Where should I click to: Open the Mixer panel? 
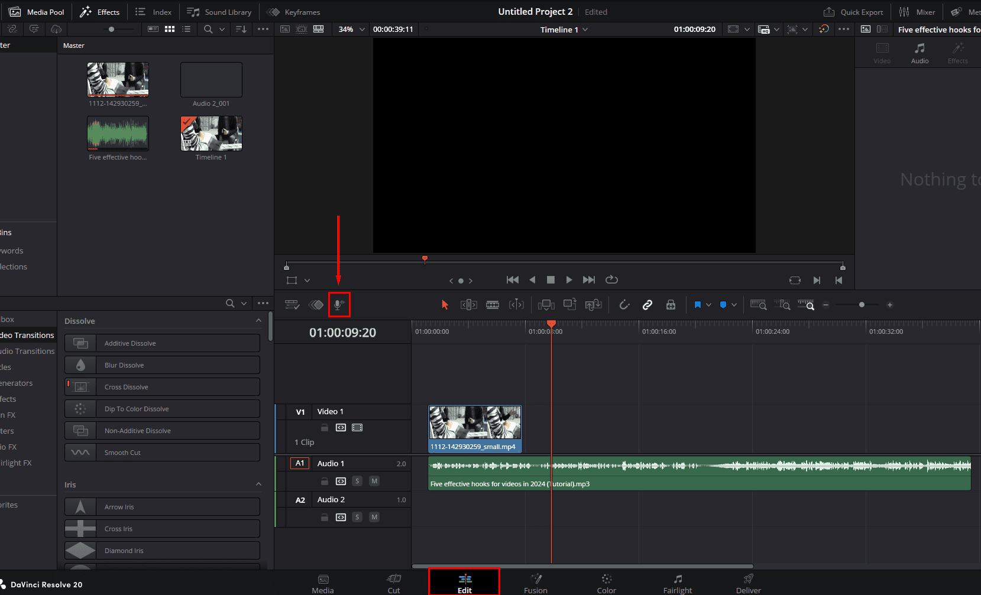point(918,11)
